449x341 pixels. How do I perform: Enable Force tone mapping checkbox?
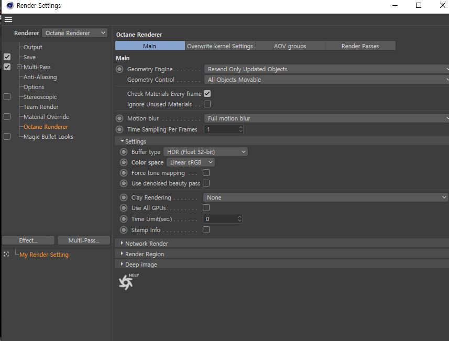coord(206,173)
